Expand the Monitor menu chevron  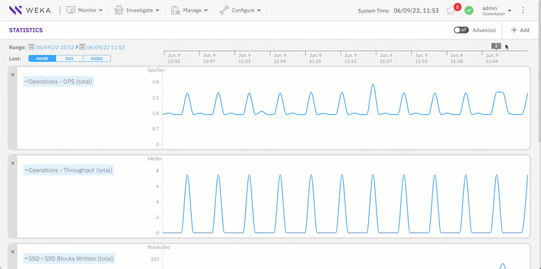[x=100, y=10]
